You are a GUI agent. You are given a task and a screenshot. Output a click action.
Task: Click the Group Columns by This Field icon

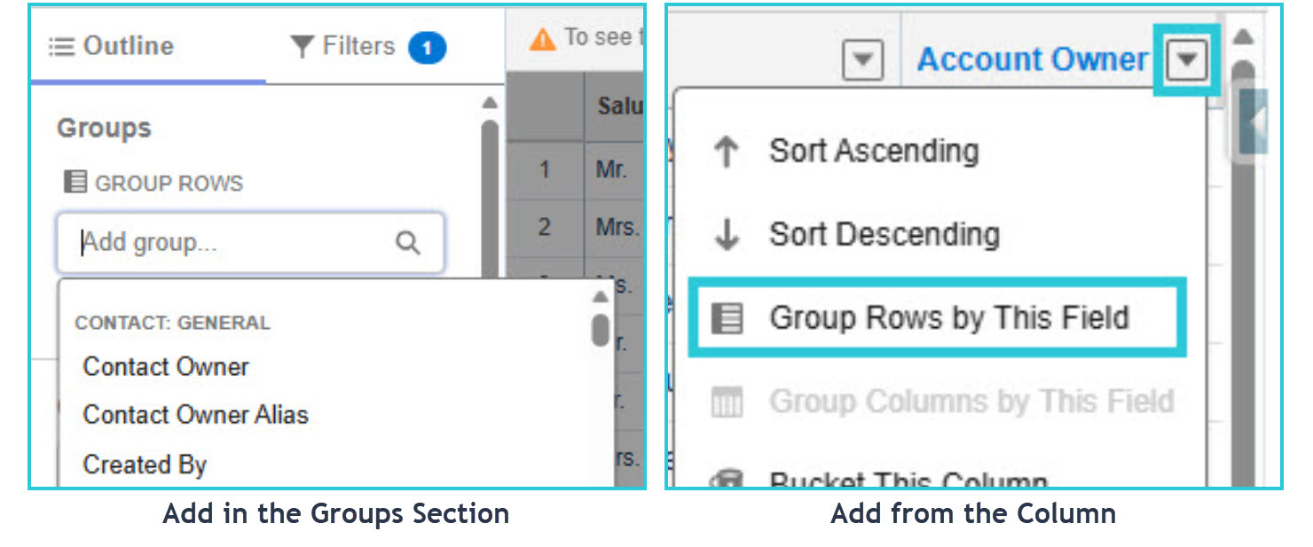tap(727, 402)
